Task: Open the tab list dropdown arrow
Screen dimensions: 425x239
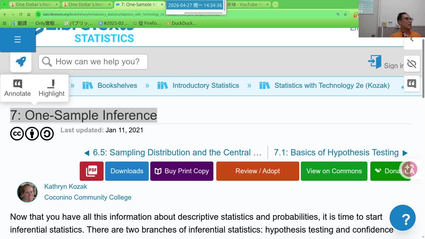Action: click(x=4, y=4)
